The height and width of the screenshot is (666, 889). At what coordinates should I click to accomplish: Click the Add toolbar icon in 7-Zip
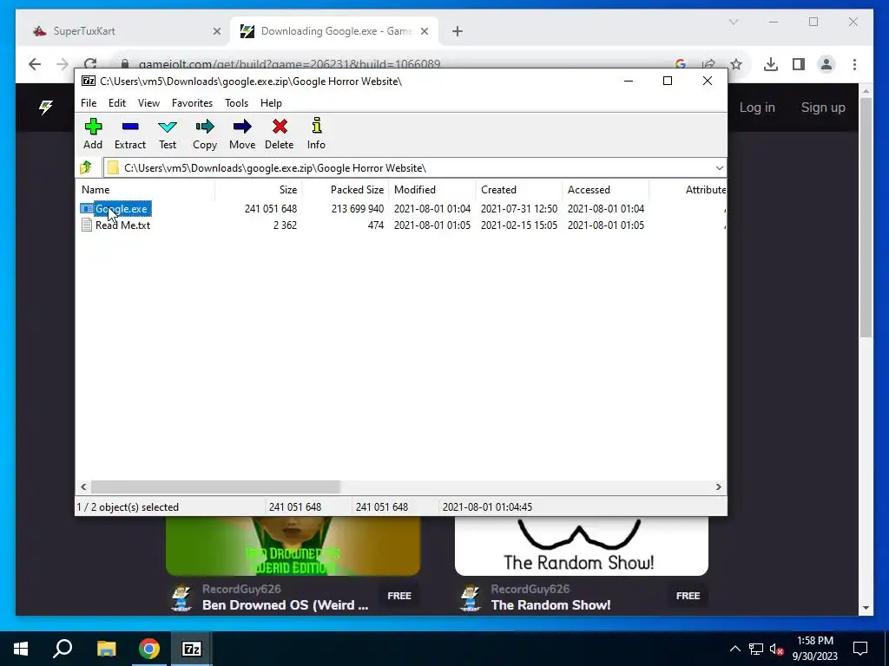coord(93,134)
